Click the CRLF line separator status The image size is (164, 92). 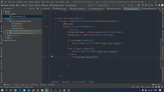[138, 87]
